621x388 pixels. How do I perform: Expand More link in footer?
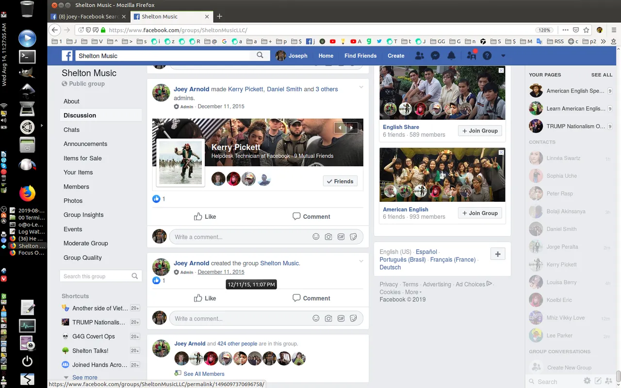[x=413, y=292]
